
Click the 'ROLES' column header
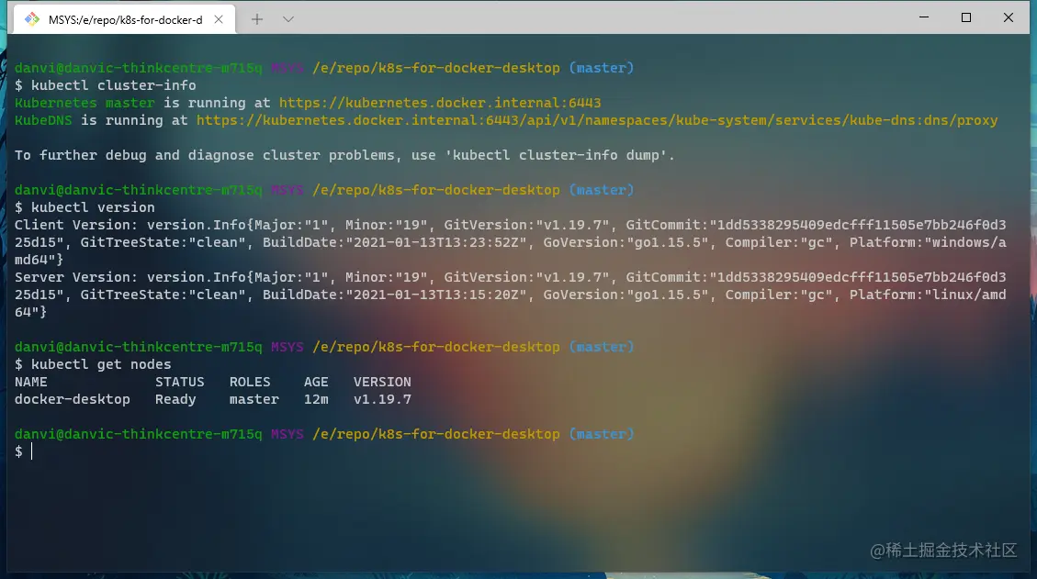pyautogui.click(x=250, y=382)
